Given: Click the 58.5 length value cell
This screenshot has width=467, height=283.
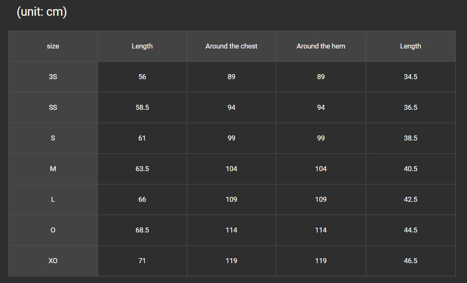Looking at the screenshot, I should point(142,107).
